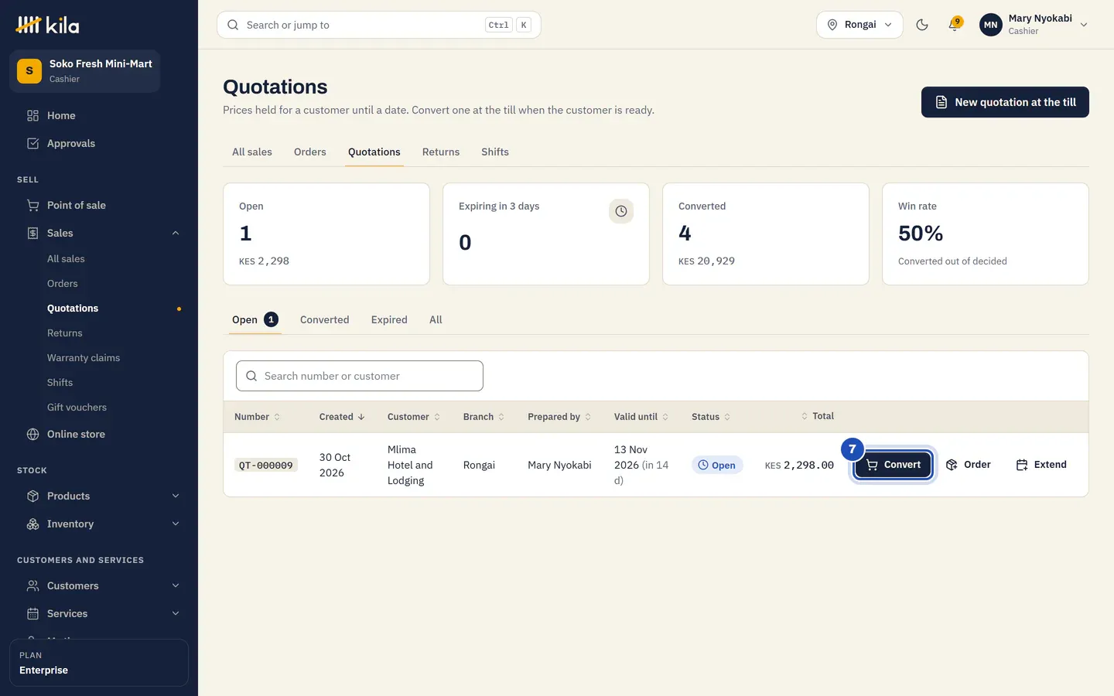Sort by Total column
This screenshot has height=696, width=1114.
(x=817, y=416)
